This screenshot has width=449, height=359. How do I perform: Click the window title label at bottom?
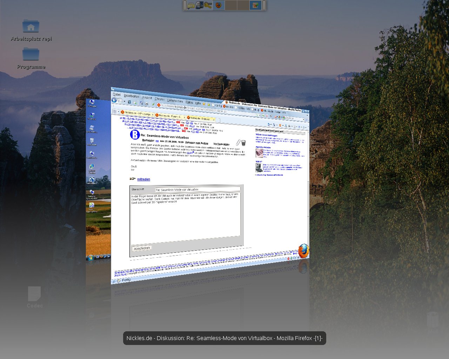[x=224, y=338]
